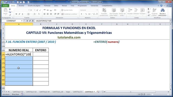The image size is (173, 97).
Task: Open the Hoja1 sheet tab
Action: pyautogui.click(x=68, y=92)
